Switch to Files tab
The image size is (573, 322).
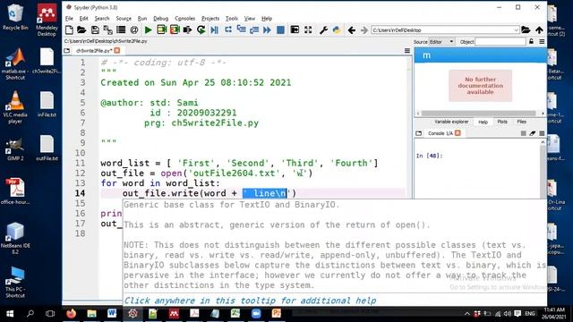click(521, 122)
